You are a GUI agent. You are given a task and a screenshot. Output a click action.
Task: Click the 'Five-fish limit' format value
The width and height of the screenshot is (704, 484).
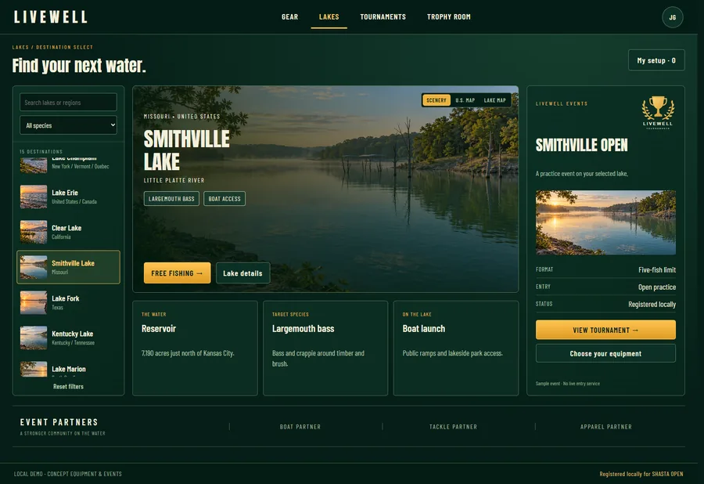pyautogui.click(x=657, y=269)
